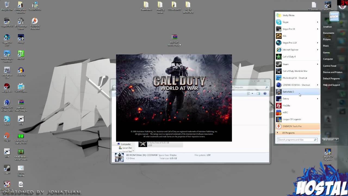Open Nathan's New Swag archive icon
The height and width of the screenshot is (196, 348).
point(21,105)
